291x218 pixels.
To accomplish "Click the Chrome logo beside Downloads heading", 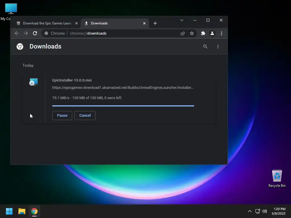I will click(20, 47).
